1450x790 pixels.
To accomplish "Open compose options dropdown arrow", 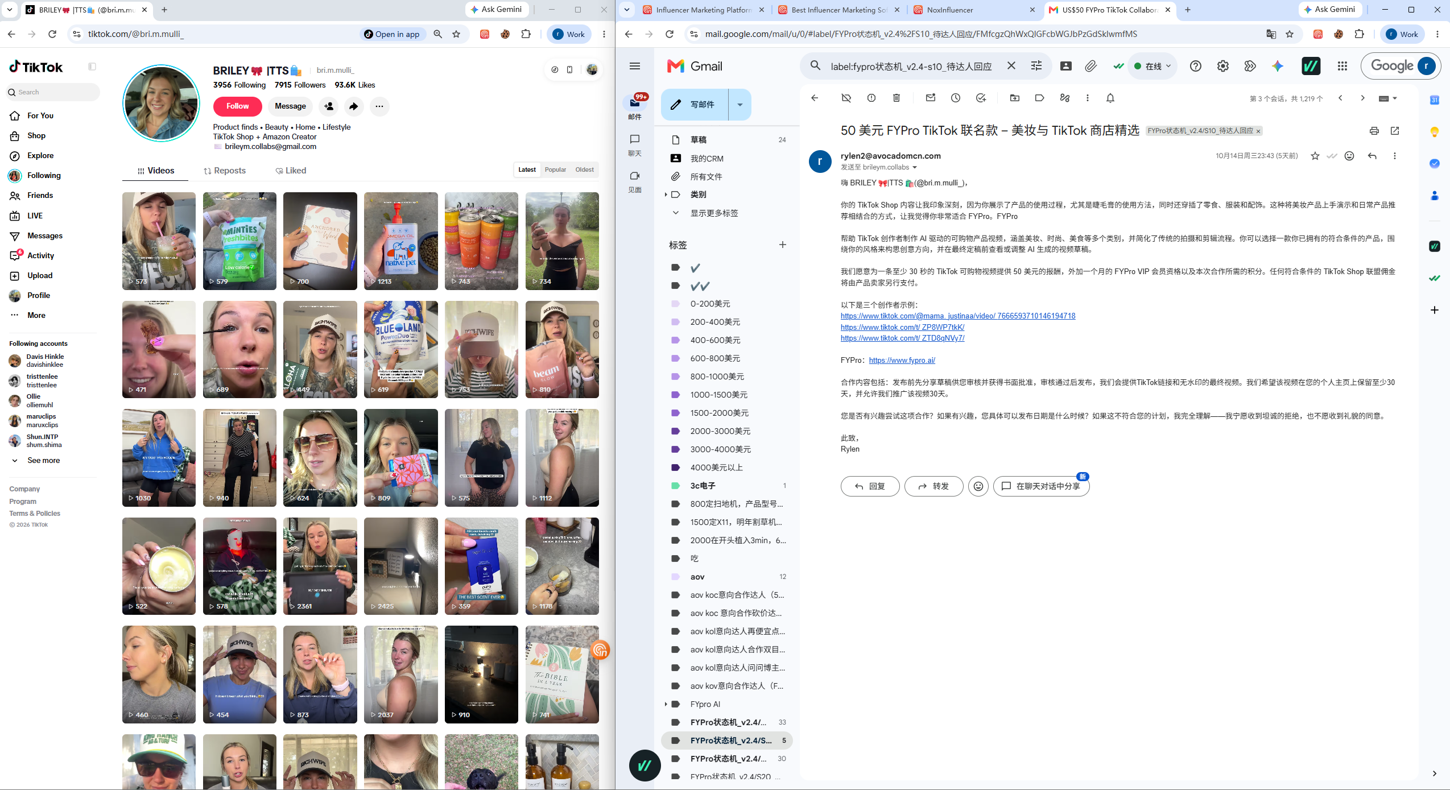I will pos(740,105).
